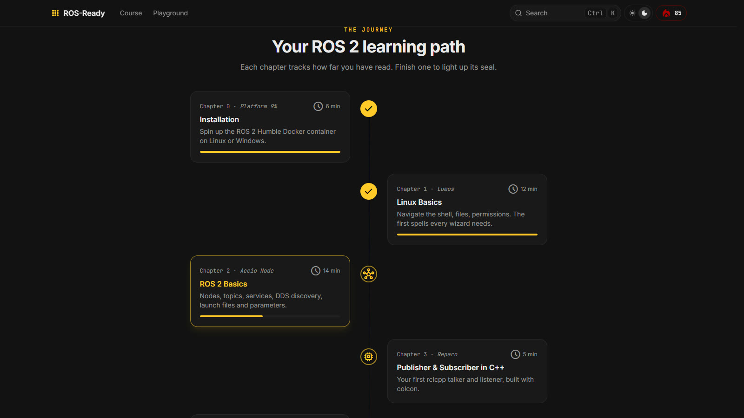Click the Ctrl keycap in the search bar
744x418 pixels.
point(596,13)
